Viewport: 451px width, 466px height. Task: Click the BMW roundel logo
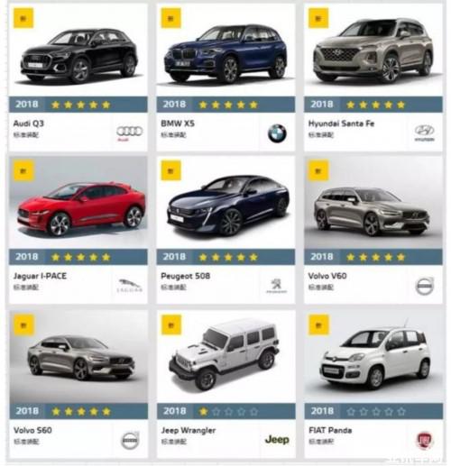click(x=277, y=133)
